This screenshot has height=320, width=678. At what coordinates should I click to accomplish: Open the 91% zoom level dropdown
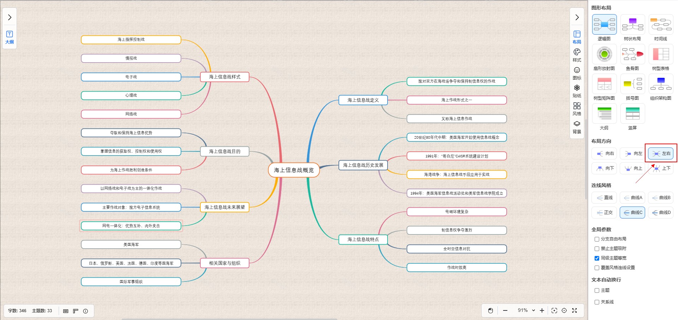pyautogui.click(x=526, y=310)
